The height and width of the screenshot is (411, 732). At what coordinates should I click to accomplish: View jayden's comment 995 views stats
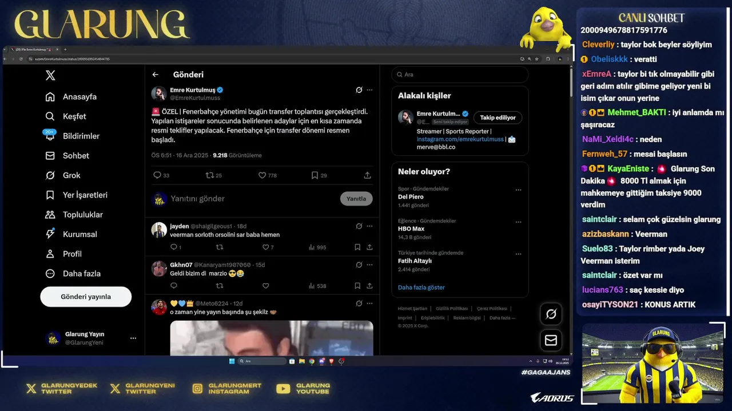[317, 247]
